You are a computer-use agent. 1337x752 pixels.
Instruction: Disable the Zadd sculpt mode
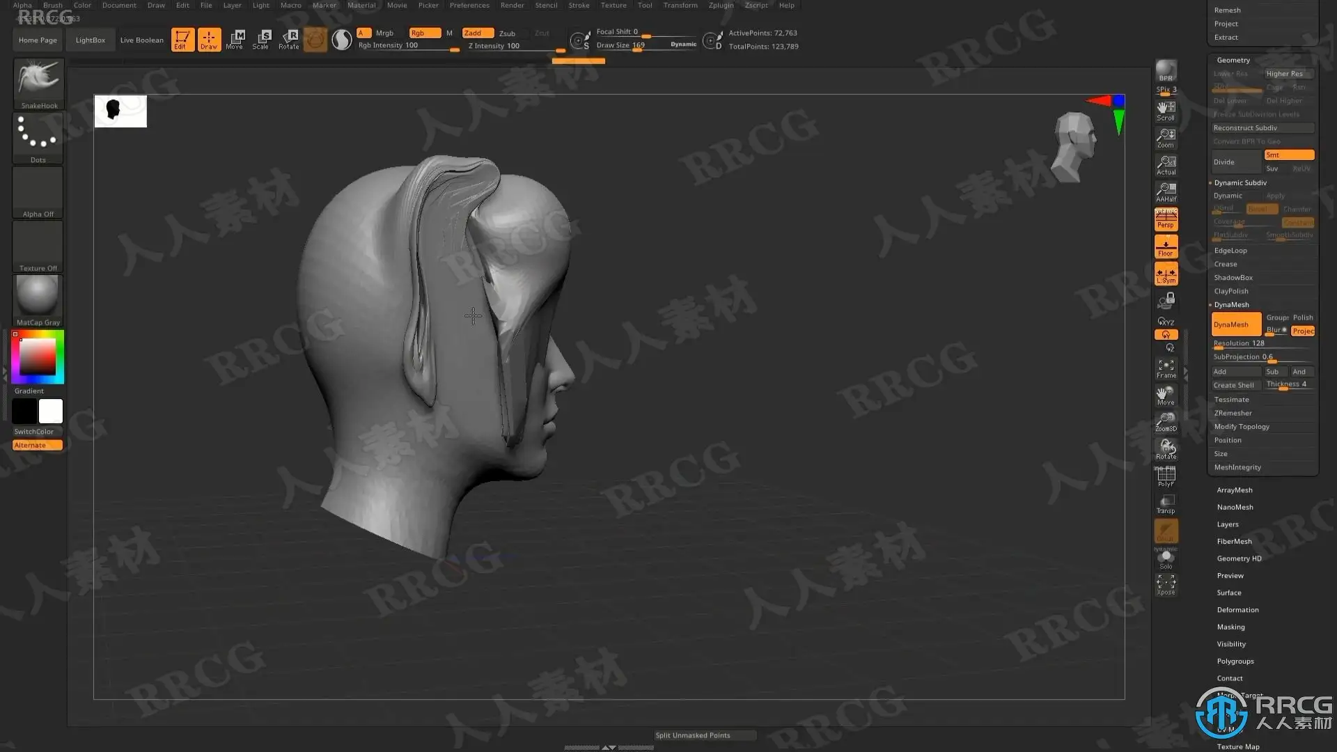coord(478,33)
